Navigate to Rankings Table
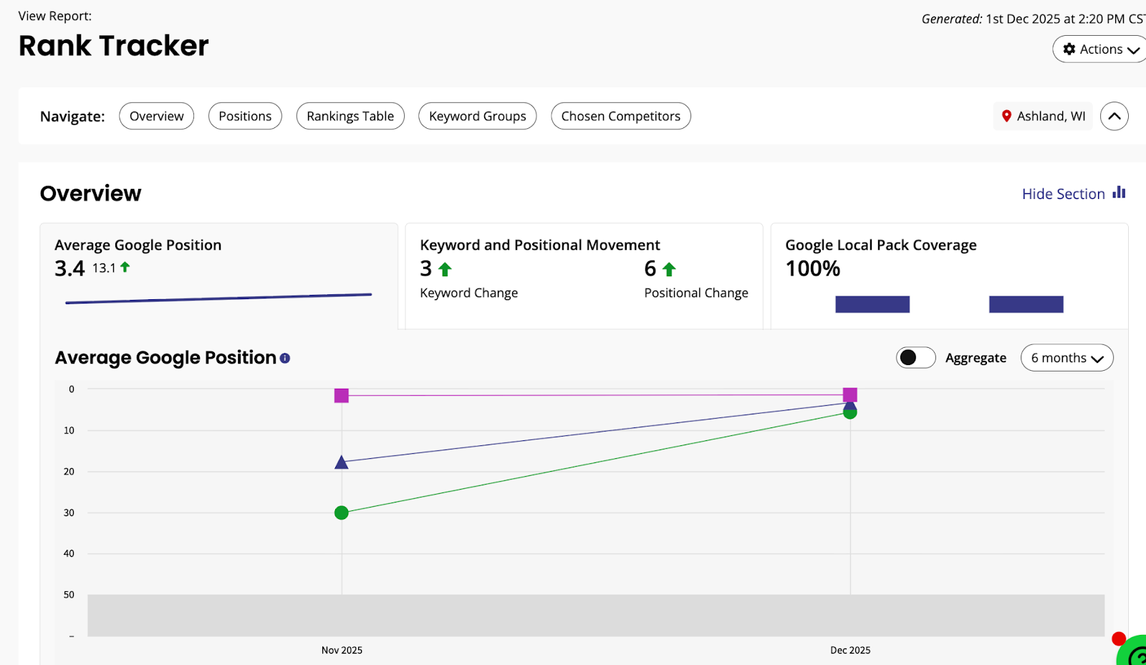Image resolution: width=1146 pixels, height=665 pixels. [350, 116]
